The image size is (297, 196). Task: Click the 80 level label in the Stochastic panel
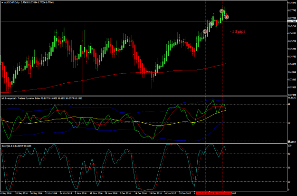click(x=289, y=154)
